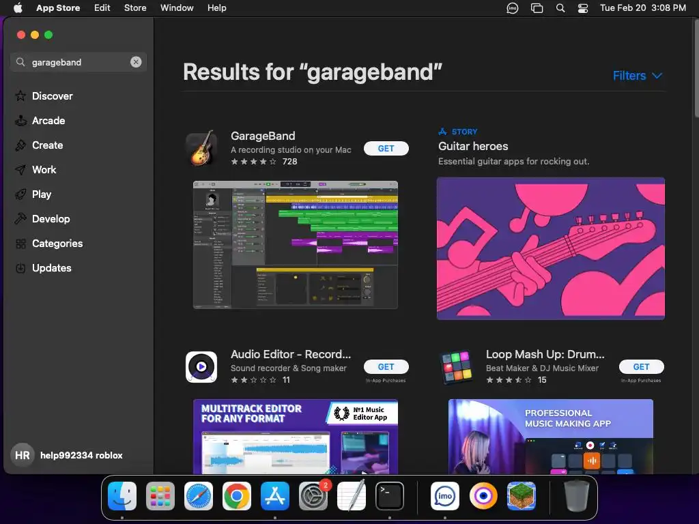
Task: Open the Audio Editor - Record title
Action: click(x=291, y=354)
